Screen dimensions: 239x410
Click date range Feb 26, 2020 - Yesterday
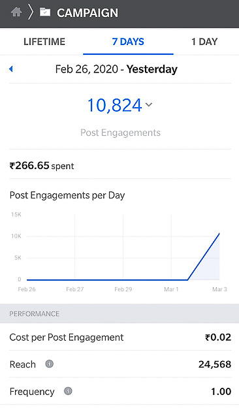[x=116, y=69]
